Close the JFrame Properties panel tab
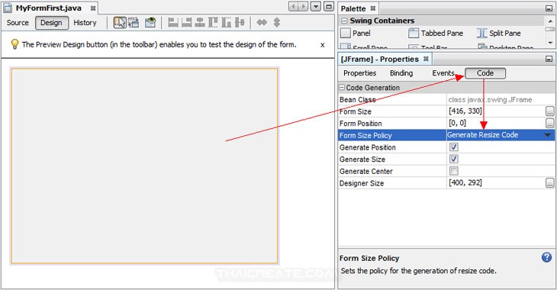 pos(426,59)
